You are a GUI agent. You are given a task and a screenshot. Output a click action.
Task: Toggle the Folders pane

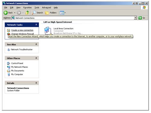(51, 13)
